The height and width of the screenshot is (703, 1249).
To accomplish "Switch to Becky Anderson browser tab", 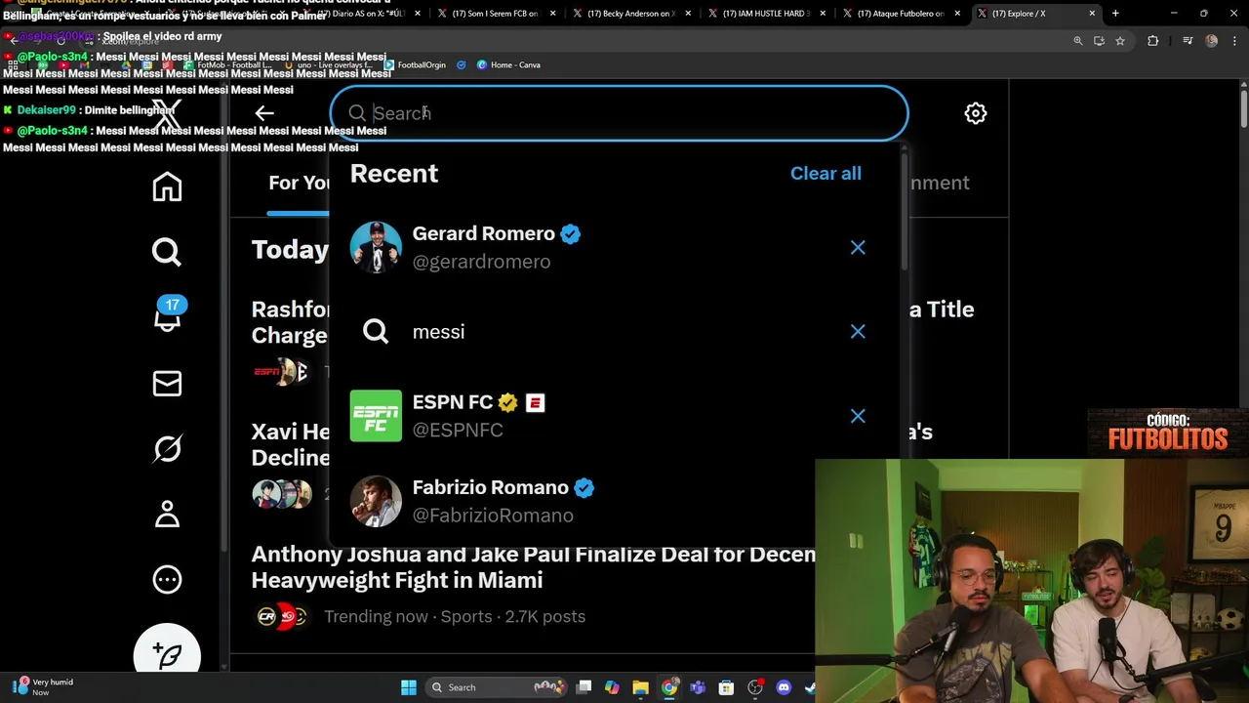I will pos(631,14).
